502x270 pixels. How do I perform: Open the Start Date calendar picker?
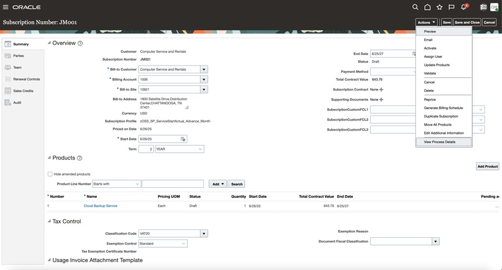click(x=183, y=139)
